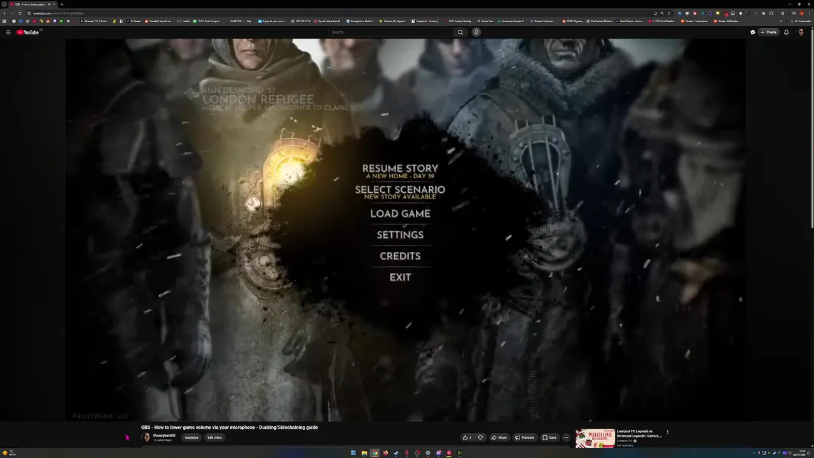Bookmark this page with the star icon

(669, 13)
